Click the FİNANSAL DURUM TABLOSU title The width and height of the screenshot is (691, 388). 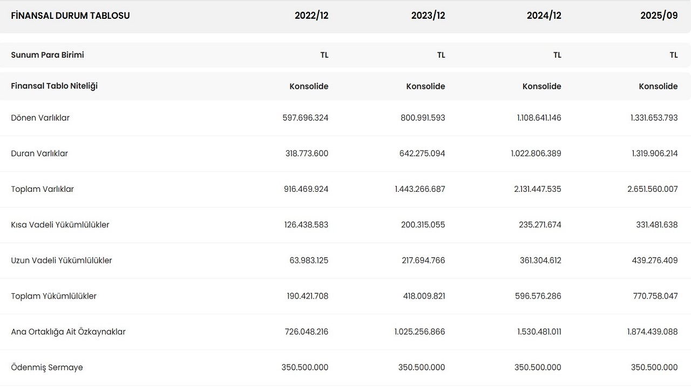click(x=70, y=16)
